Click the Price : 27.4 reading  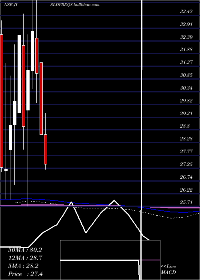(x=25, y=274)
